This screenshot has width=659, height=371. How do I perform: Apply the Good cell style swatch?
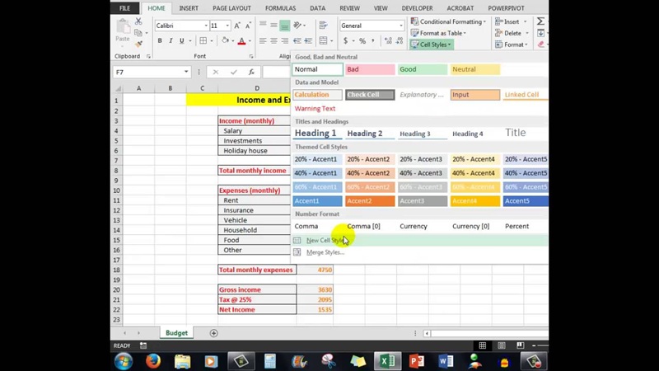(423, 69)
